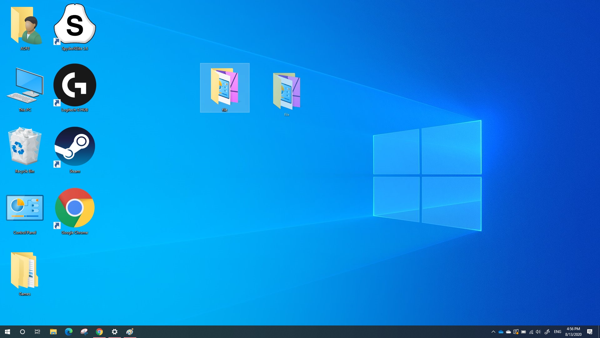Select the highlighted file folder
The width and height of the screenshot is (600, 338).
point(225,88)
